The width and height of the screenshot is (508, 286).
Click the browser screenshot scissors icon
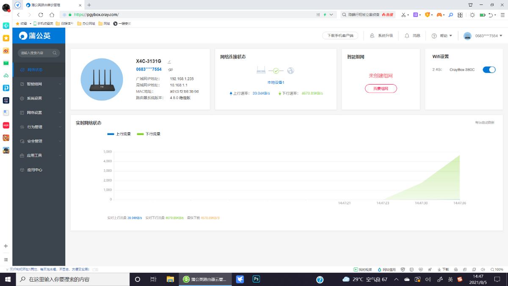403,14
